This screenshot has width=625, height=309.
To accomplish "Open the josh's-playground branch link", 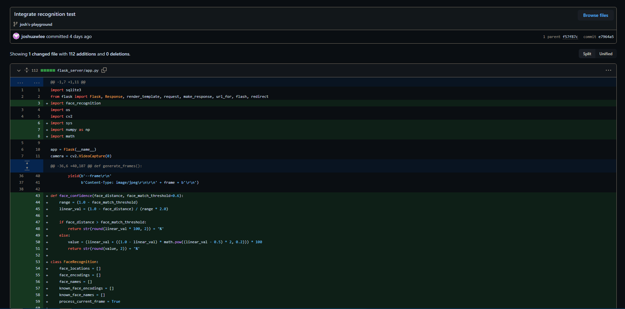I will point(36,24).
